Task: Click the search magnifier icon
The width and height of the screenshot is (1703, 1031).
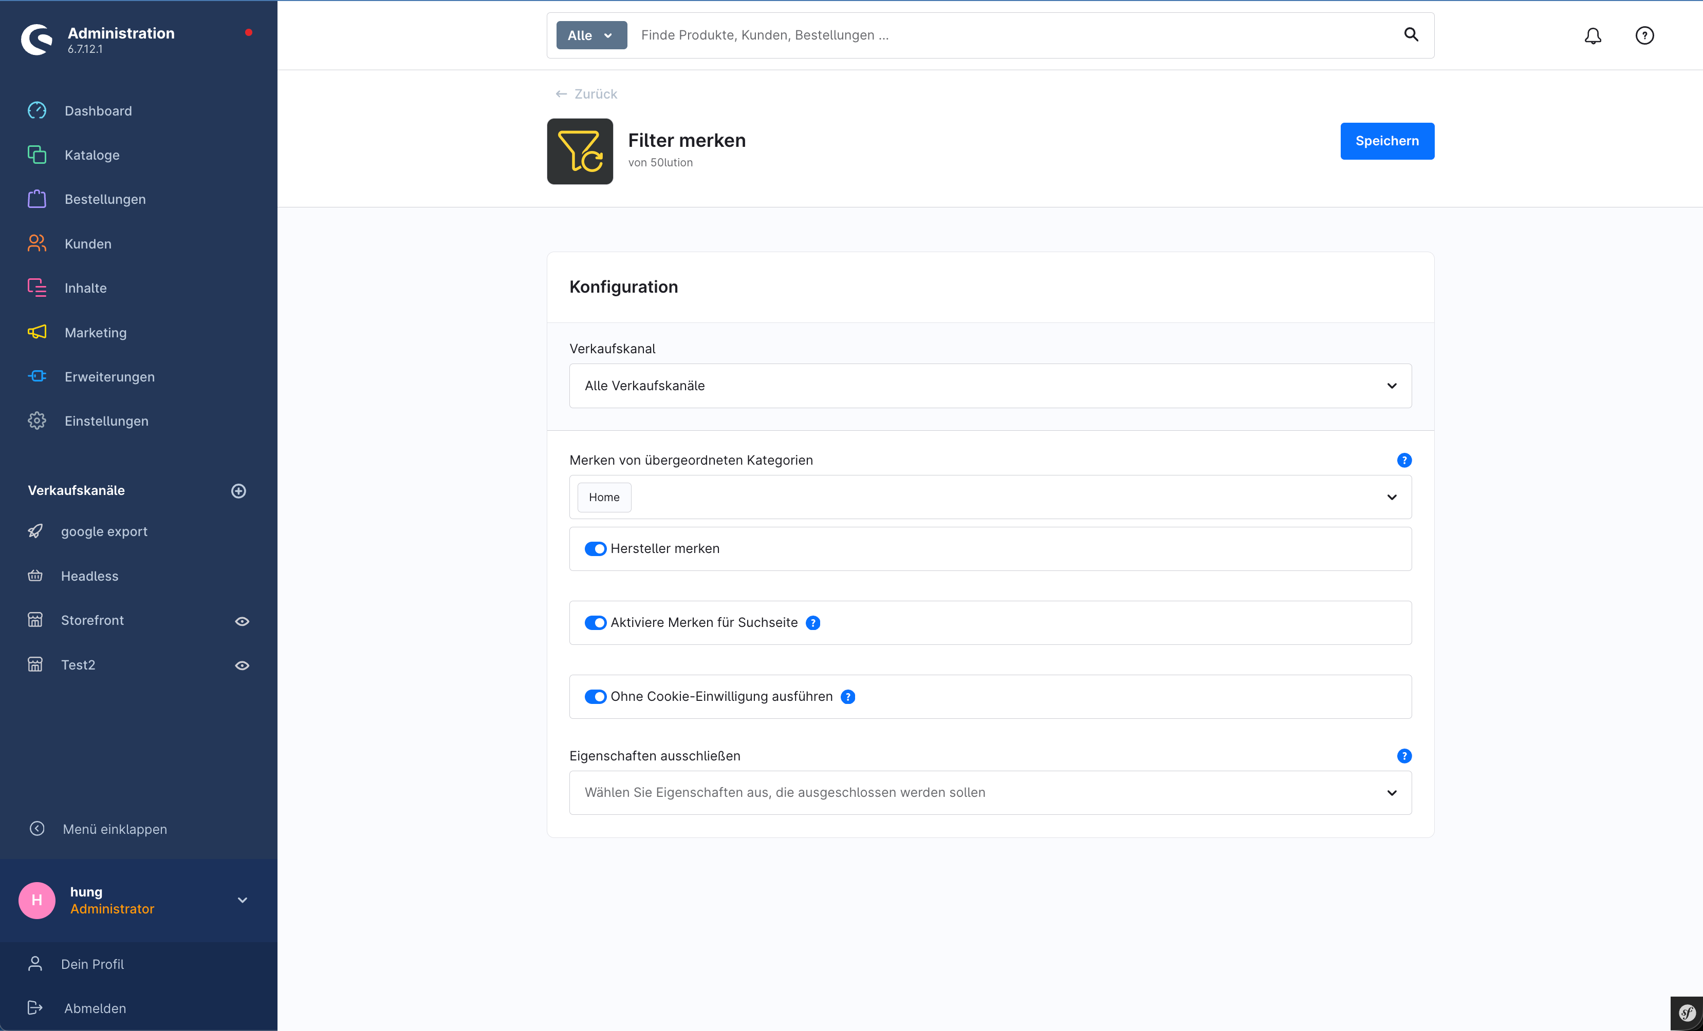Action: pyautogui.click(x=1411, y=34)
